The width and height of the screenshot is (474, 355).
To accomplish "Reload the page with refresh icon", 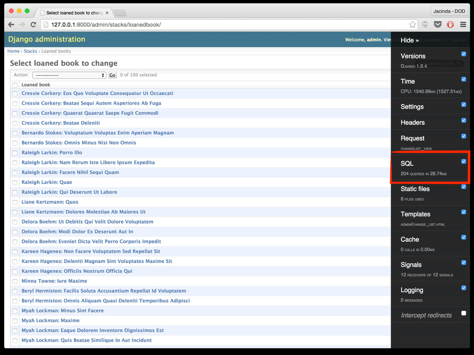I will tap(33, 24).
